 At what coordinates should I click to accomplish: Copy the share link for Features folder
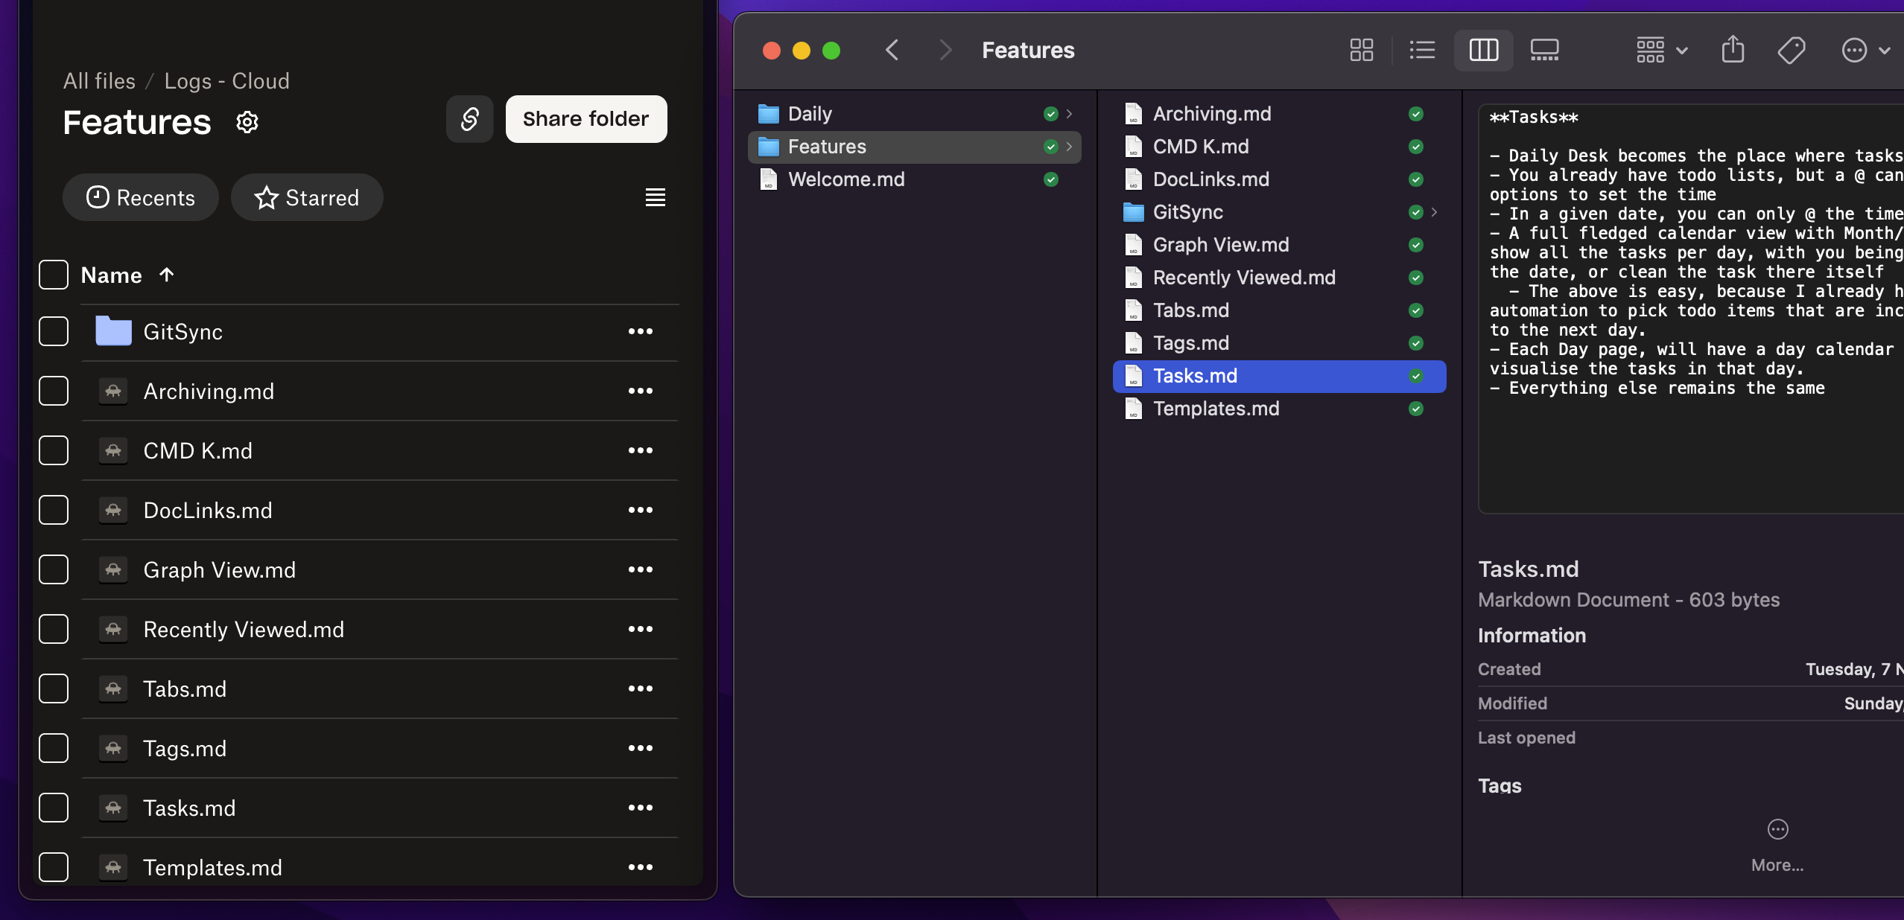(469, 119)
